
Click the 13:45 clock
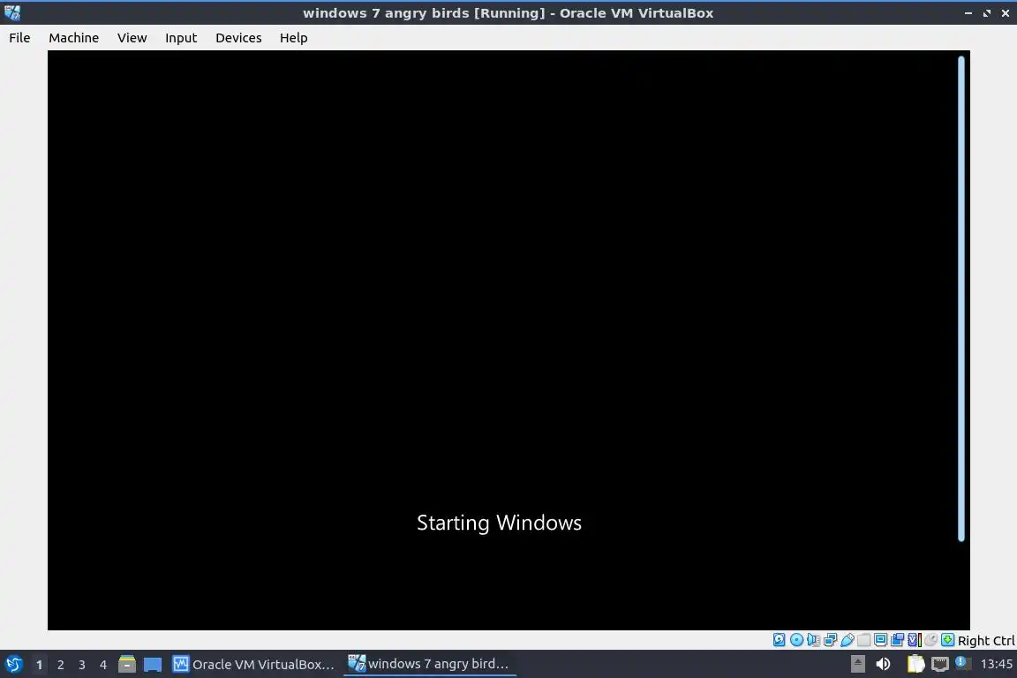pyautogui.click(x=996, y=664)
